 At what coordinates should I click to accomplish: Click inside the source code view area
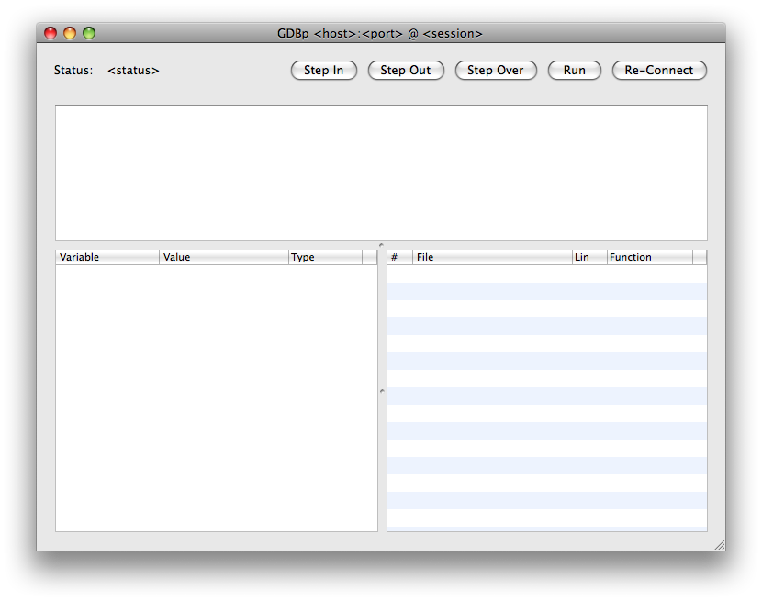pos(381,173)
